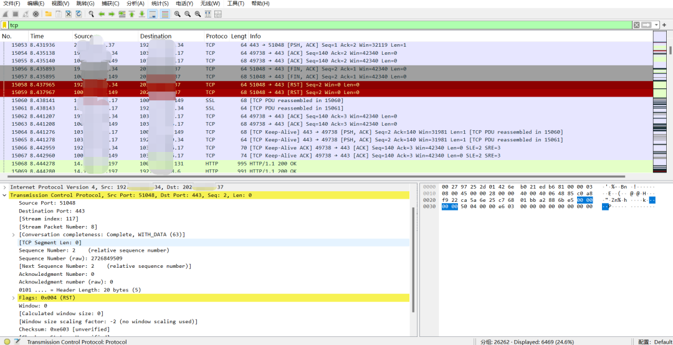Click the packet list minimap color bar

660,102
